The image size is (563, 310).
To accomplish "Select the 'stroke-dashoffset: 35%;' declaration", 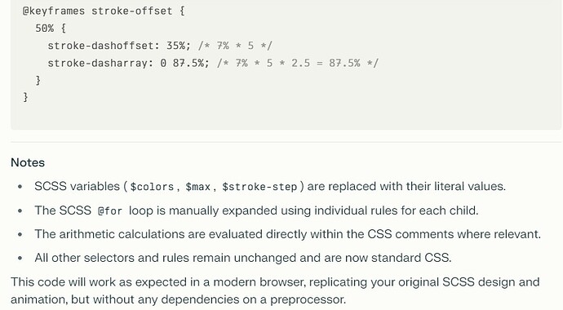I will pyautogui.click(x=119, y=46).
